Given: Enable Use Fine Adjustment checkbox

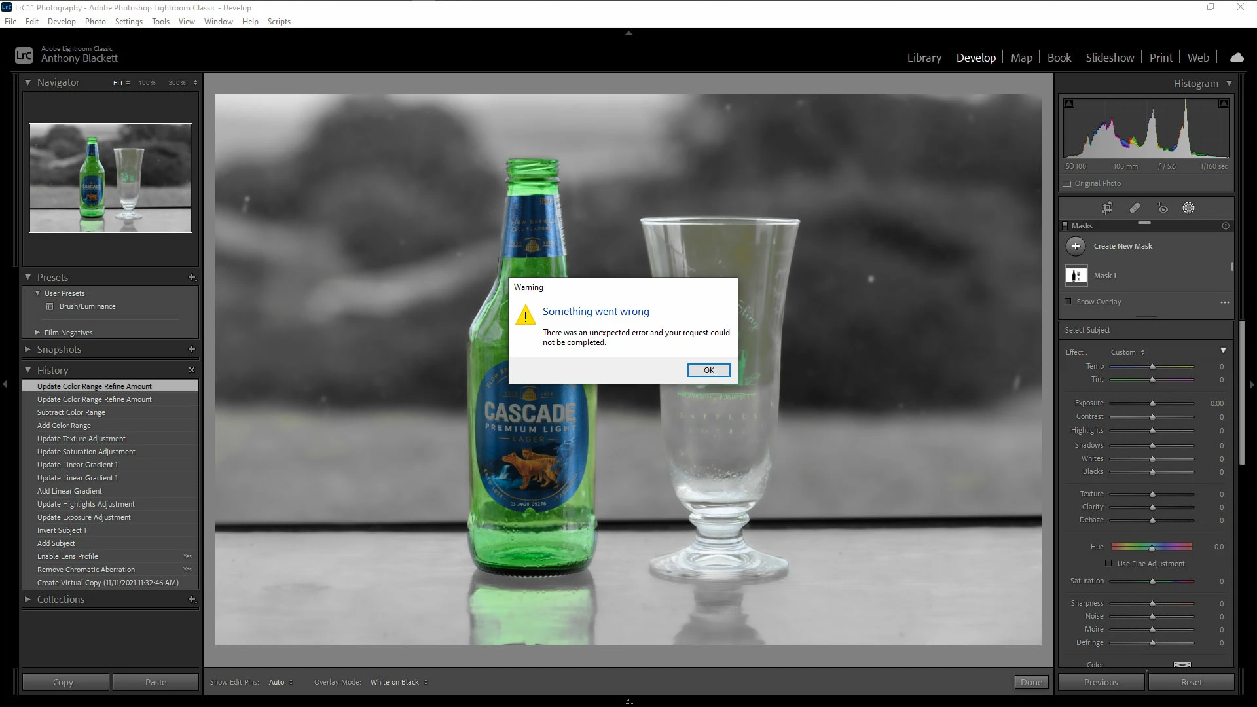Looking at the screenshot, I should point(1108,563).
